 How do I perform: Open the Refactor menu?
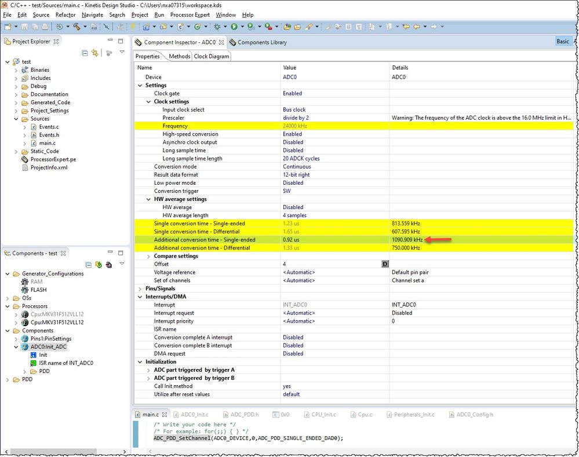(x=65, y=14)
